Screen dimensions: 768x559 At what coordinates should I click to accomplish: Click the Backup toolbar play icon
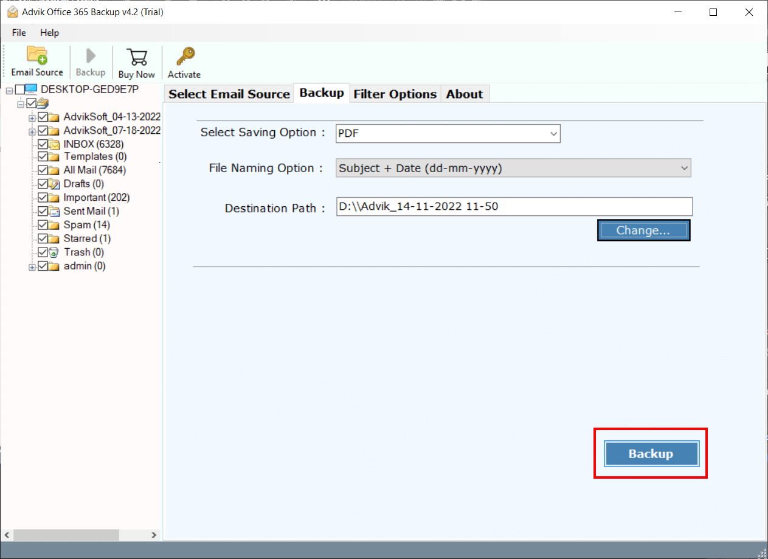coord(91,56)
